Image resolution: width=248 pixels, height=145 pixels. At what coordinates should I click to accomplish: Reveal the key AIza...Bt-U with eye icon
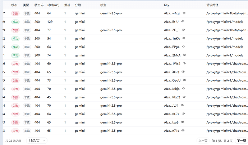(183, 21)
